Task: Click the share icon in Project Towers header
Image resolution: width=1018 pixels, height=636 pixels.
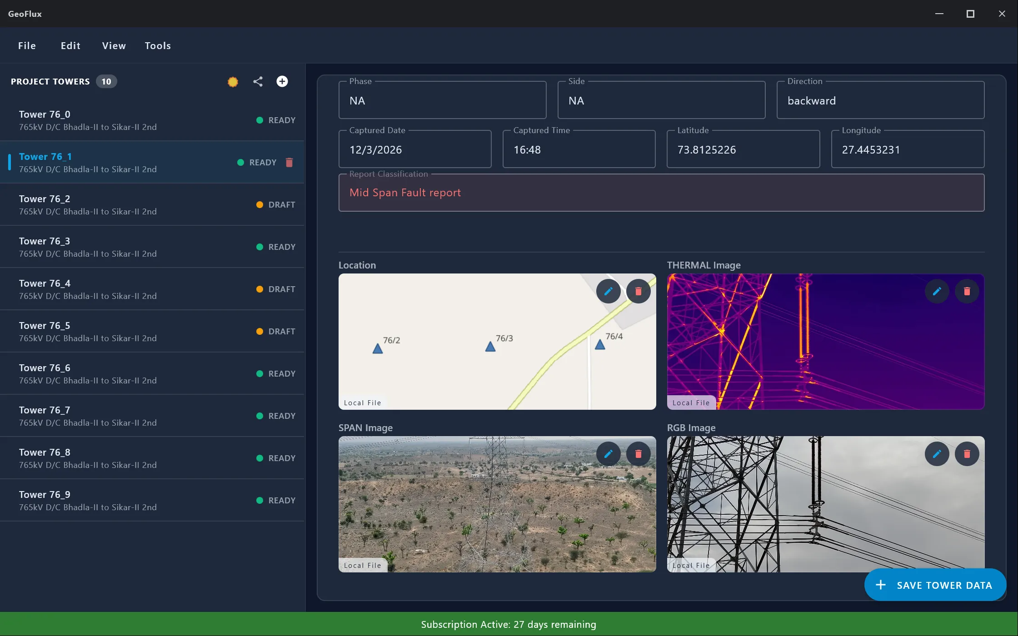Action: (258, 82)
